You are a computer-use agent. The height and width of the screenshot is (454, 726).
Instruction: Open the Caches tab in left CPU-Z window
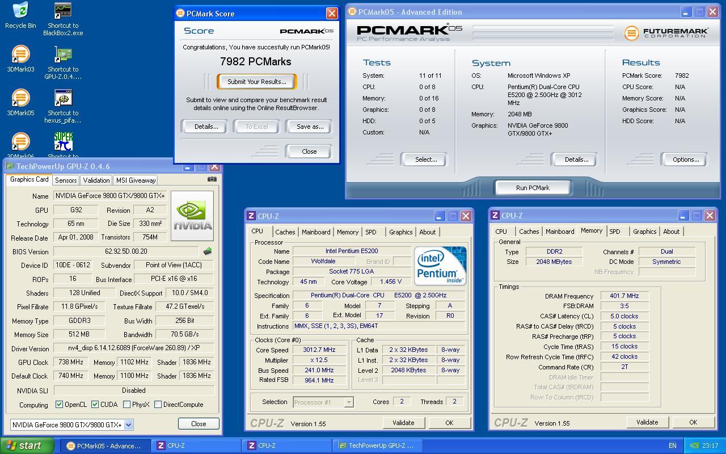[x=285, y=232]
